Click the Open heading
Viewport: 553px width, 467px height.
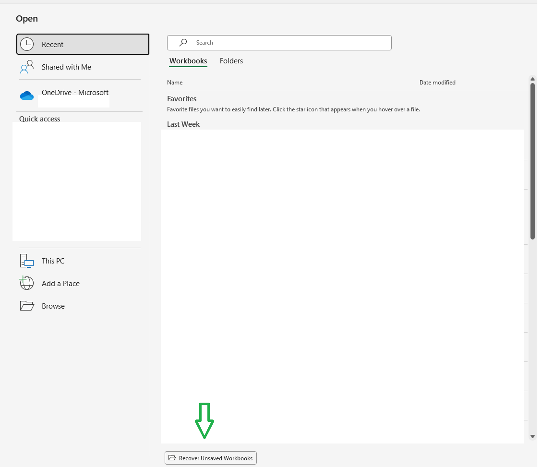26,18
